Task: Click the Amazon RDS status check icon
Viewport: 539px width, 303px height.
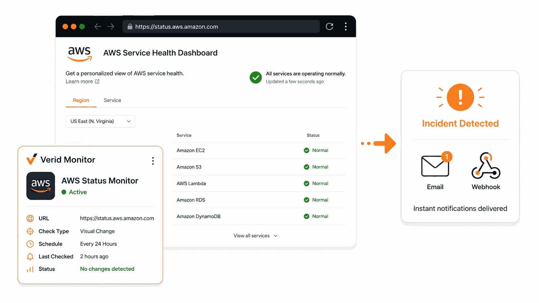Action: pos(307,200)
